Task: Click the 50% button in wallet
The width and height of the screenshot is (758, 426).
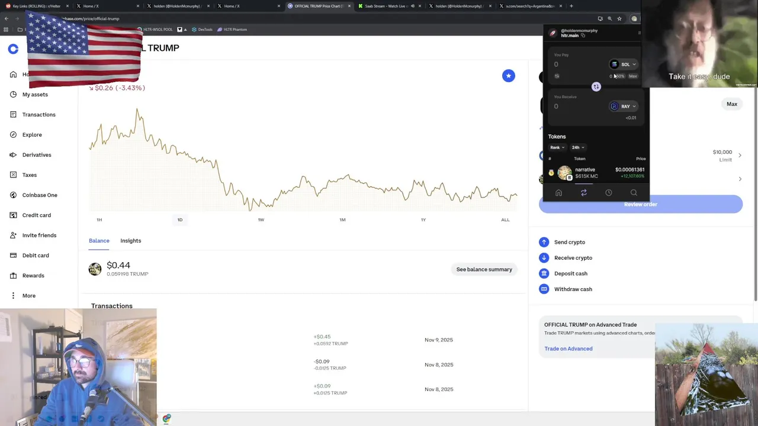Action: (619, 76)
